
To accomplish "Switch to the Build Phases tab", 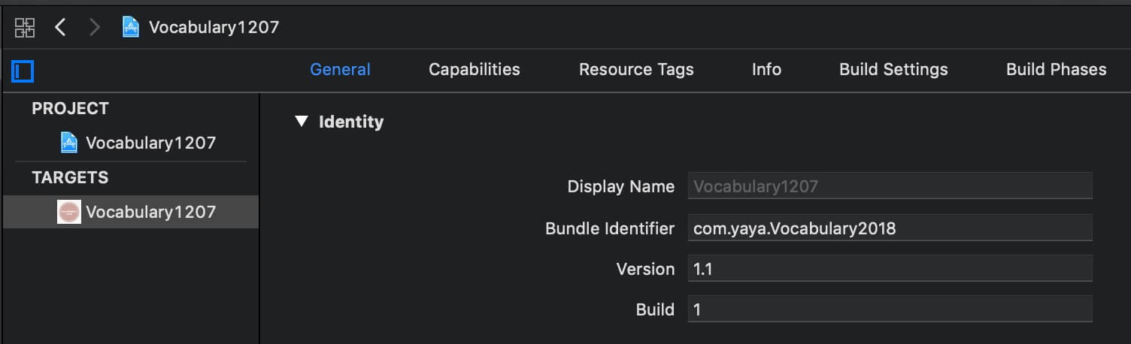I will [1056, 69].
